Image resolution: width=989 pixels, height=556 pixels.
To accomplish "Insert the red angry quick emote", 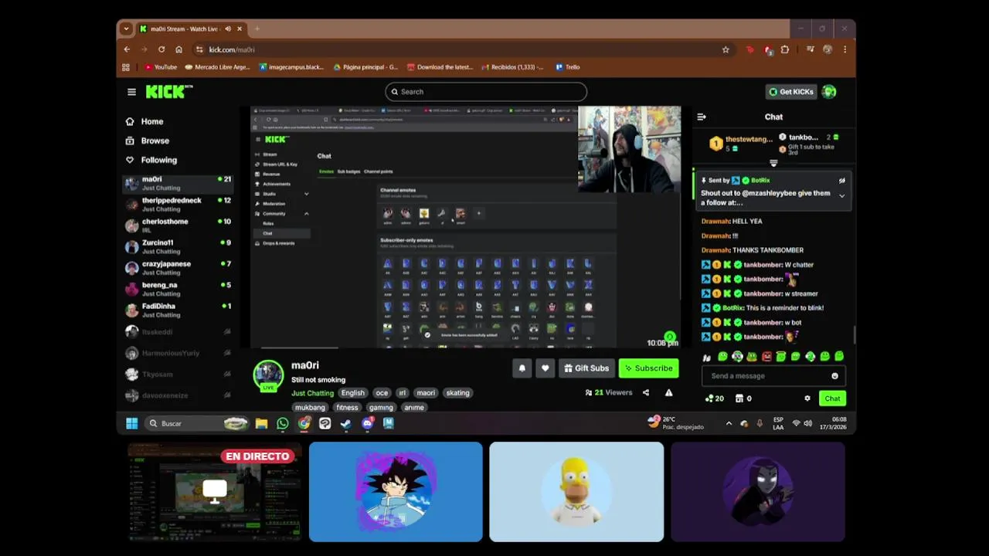I will point(766,357).
